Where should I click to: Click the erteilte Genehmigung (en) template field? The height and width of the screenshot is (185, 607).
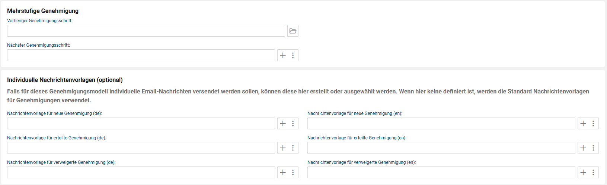coord(441,148)
